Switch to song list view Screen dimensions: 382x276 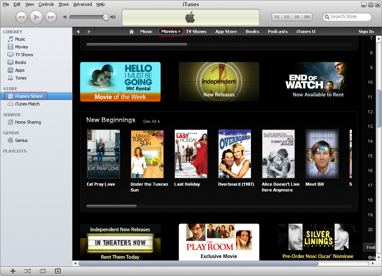[277, 17]
